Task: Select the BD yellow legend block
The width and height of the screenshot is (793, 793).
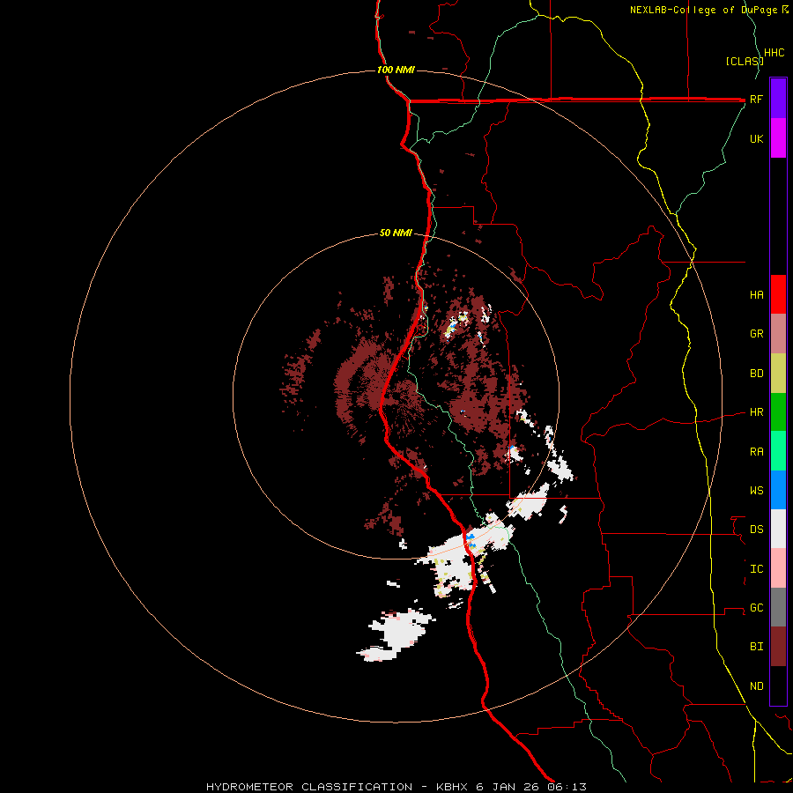Action: 778,374
